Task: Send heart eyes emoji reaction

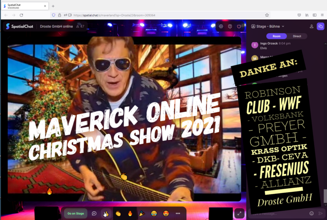Action: coord(166,213)
